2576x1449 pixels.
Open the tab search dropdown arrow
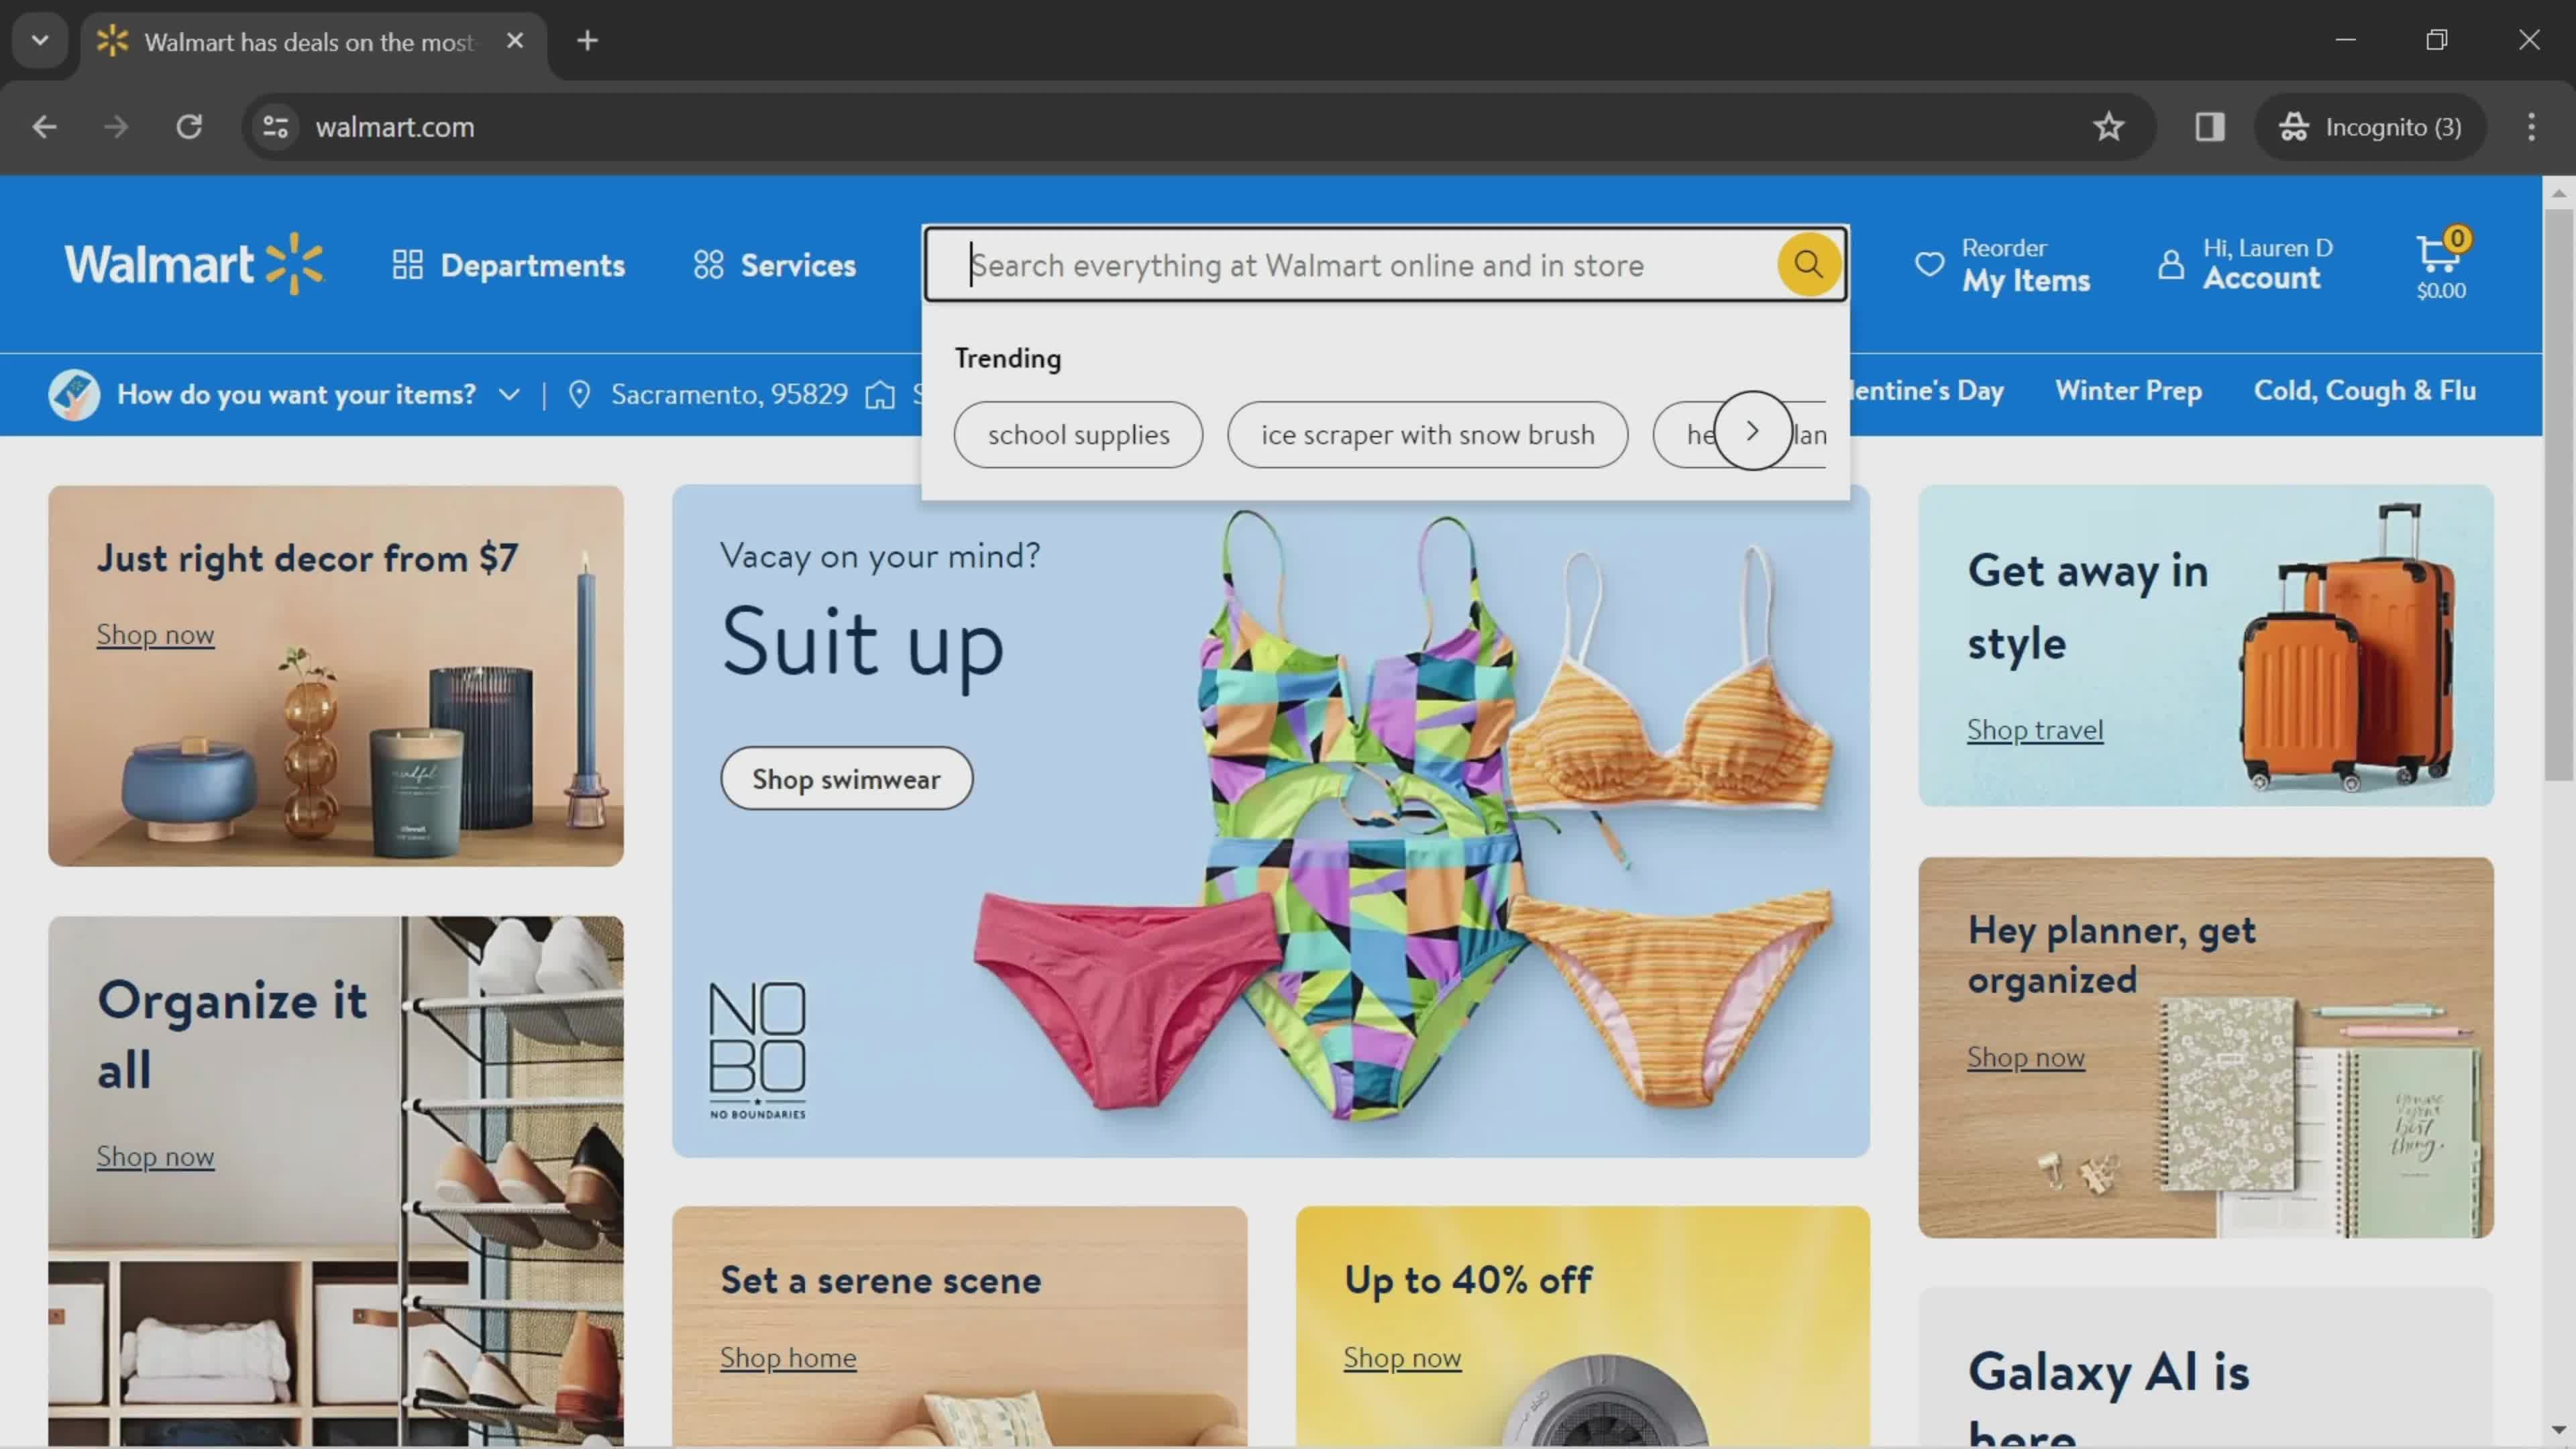click(40, 41)
